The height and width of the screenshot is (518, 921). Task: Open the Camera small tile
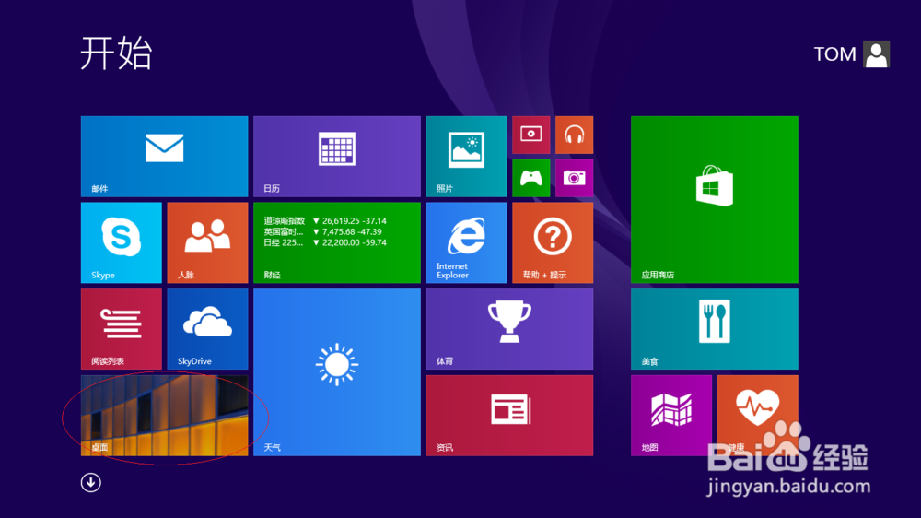click(575, 178)
